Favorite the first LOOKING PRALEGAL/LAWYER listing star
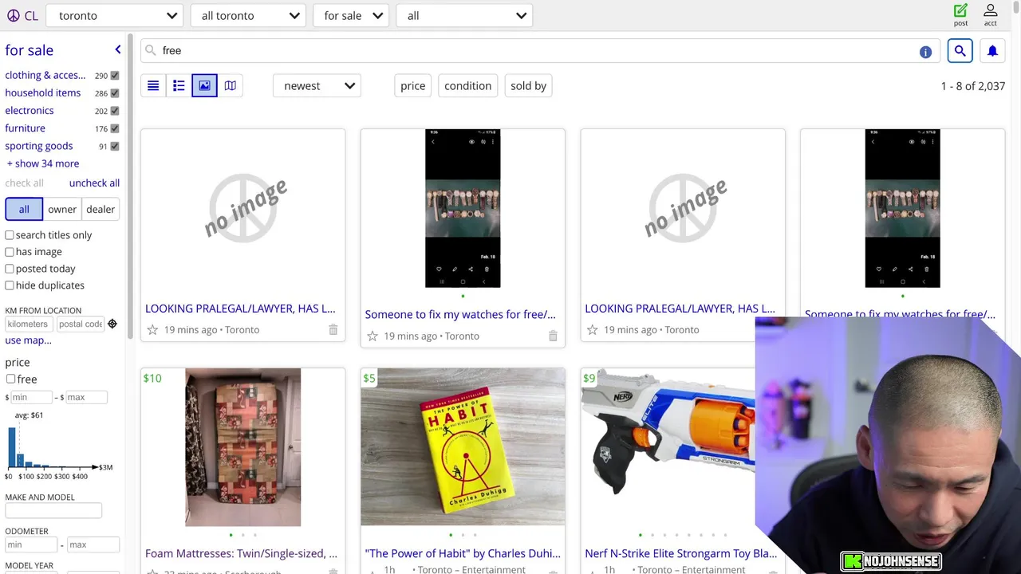The image size is (1021, 574). [x=152, y=330]
